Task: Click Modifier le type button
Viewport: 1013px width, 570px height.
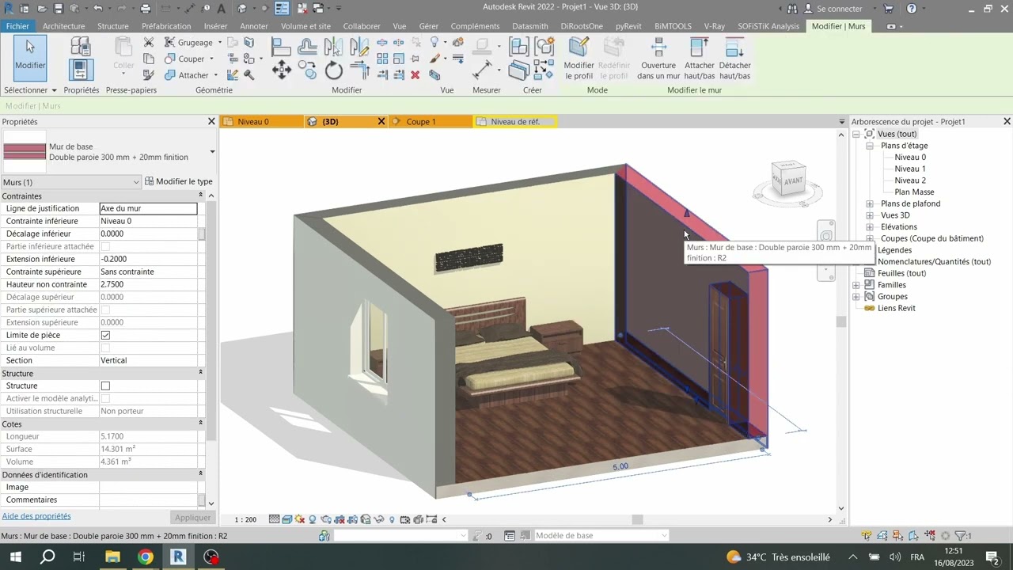Action: tap(179, 182)
